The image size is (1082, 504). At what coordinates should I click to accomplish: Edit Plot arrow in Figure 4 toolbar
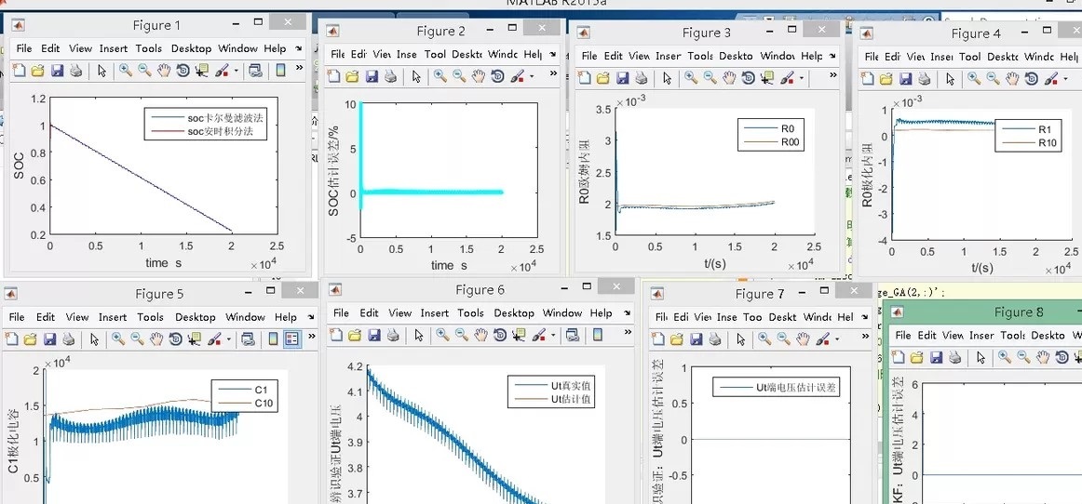[950, 79]
